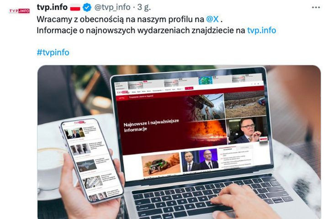Click the blue verified badge icon
The width and height of the screenshot is (328, 219).
[87, 7]
